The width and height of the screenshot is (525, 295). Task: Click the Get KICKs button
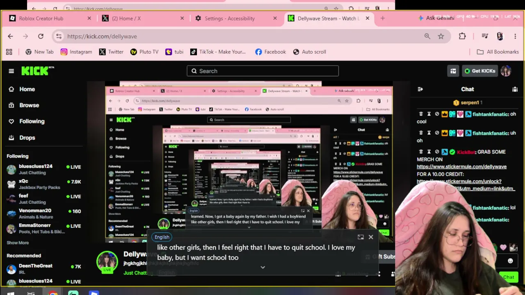click(x=479, y=71)
